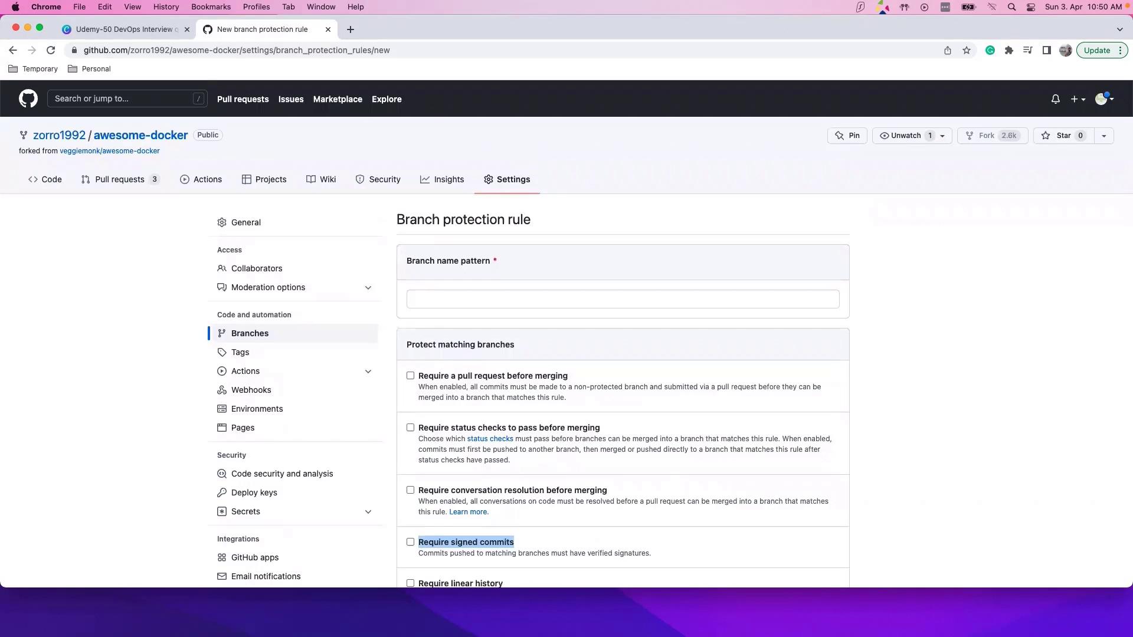Open the notifications bell icon
The width and height of the screenshot is (1133, 637).
tap(1055, 99)
